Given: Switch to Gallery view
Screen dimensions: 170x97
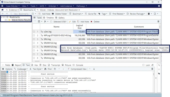Looking at the screenshot, I should click(x=60, y=18).
